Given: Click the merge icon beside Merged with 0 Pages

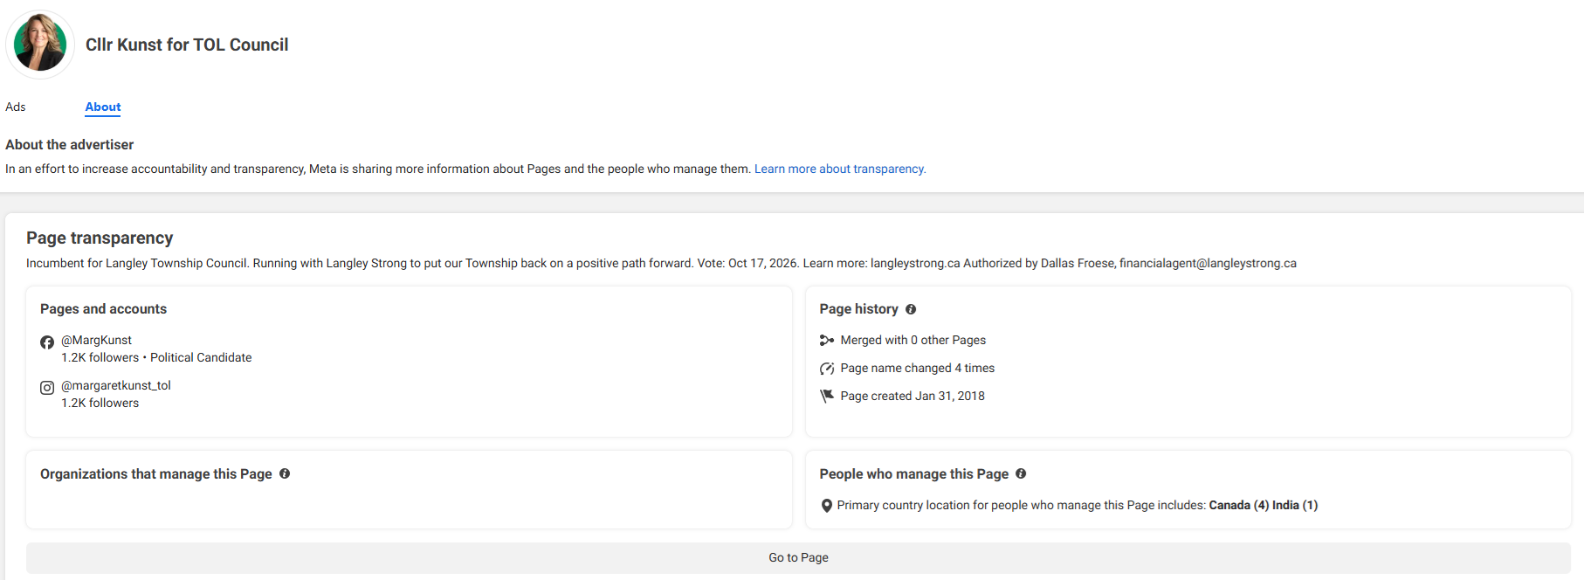Looking at the screenshot, I should coord(827,340).
